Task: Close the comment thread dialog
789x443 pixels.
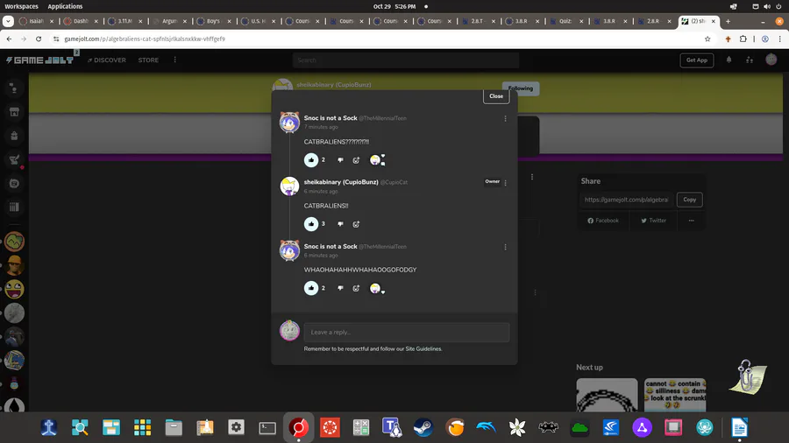Action: pos(496,96)
